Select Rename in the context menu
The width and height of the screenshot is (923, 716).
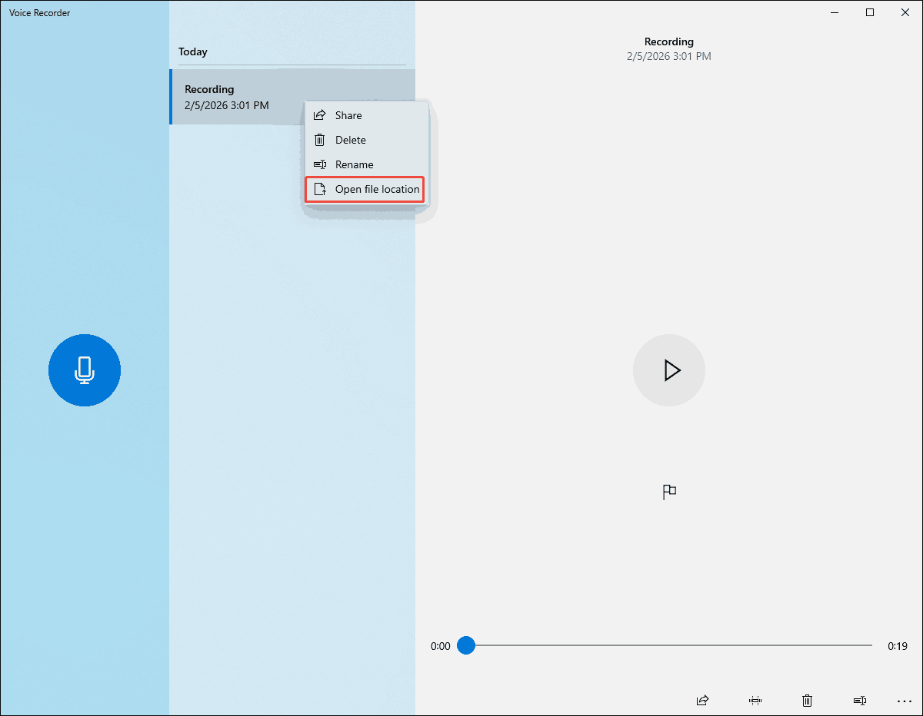[x=355, y=164]
